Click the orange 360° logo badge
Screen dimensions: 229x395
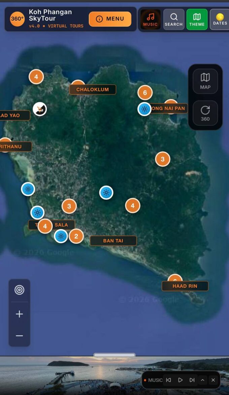[17, 19]
